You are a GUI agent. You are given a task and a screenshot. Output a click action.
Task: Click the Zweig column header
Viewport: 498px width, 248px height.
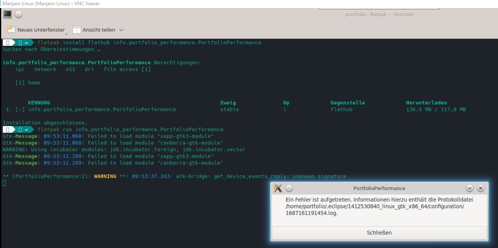tap(228, 102)
